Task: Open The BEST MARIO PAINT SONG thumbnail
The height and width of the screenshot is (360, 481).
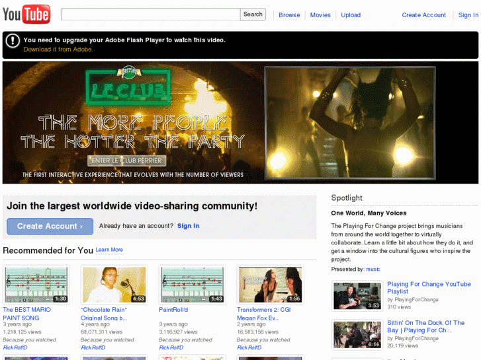Action: [x=36, y=285]
